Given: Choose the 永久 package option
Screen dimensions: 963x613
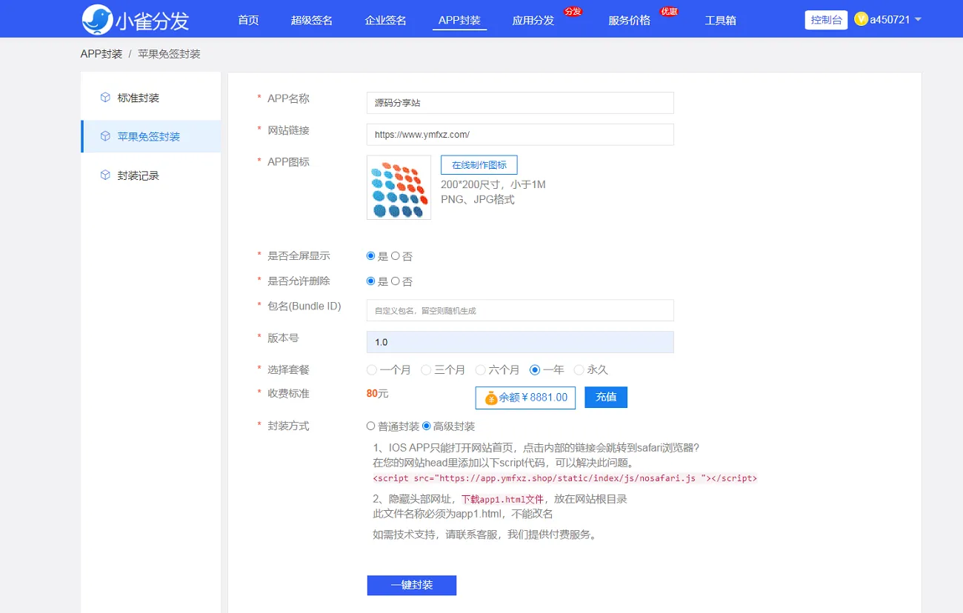Looking at the screenshot, I should [x=579, y=369].
